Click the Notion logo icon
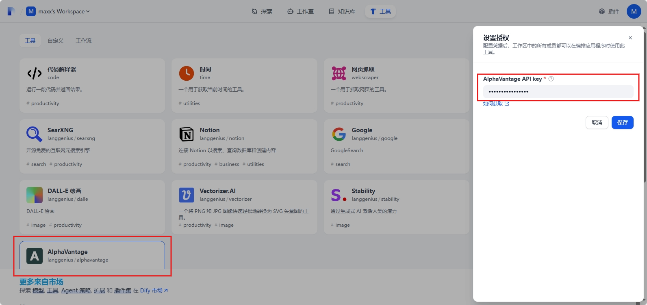The image size is (647, 305). tap(187, 134)
